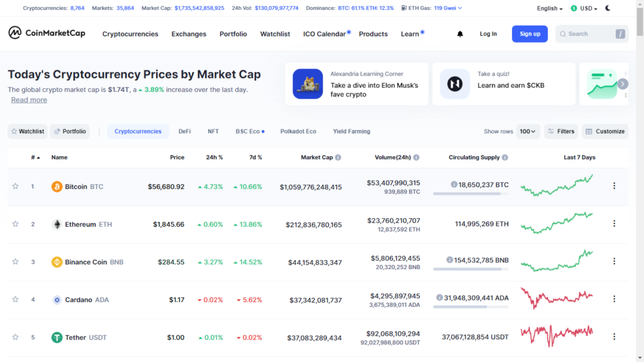
Task: Switch to the DeFi tab
Action: [184, 131]
